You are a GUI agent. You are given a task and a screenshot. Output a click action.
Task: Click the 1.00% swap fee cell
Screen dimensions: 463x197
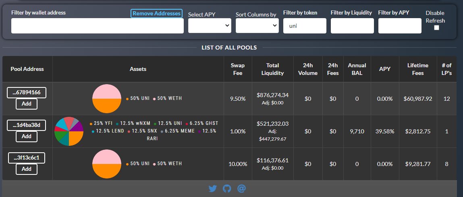(238, 131)
